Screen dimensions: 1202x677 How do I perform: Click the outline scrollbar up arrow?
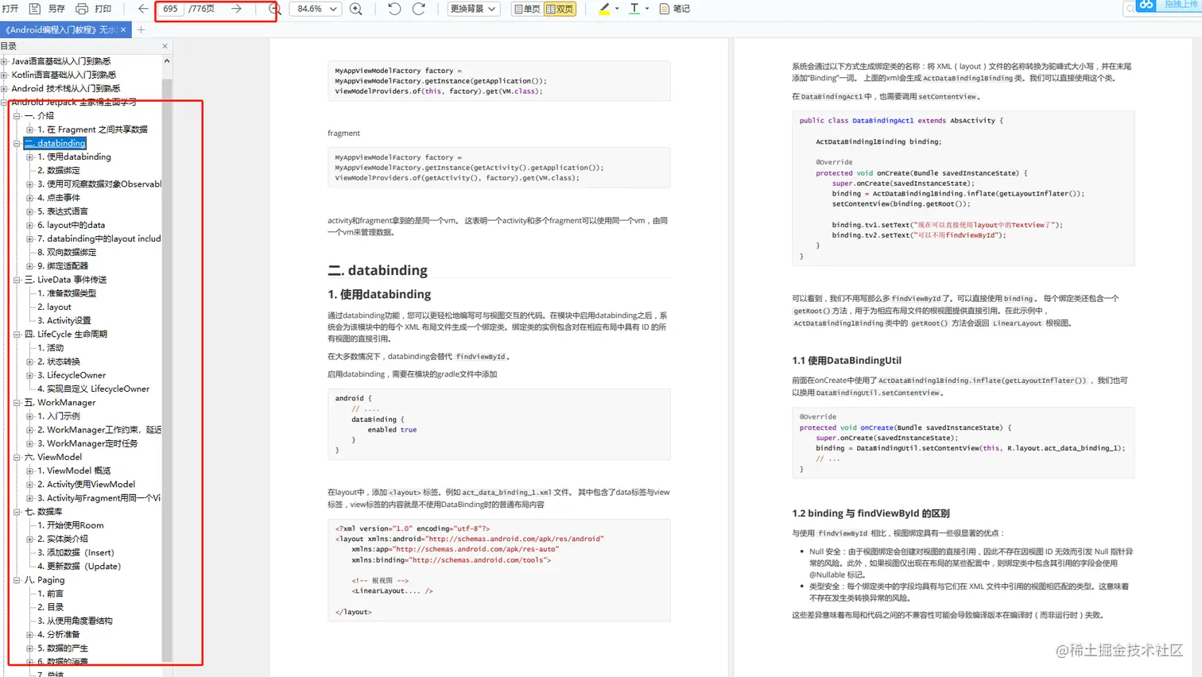[167, 61]
